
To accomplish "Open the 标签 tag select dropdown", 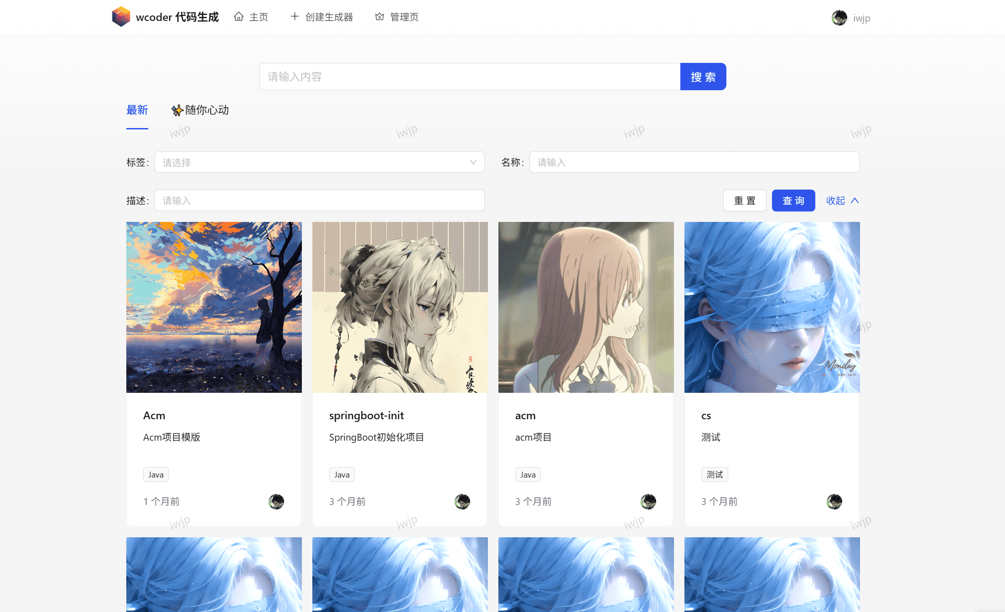I will (x=319, y=162).
